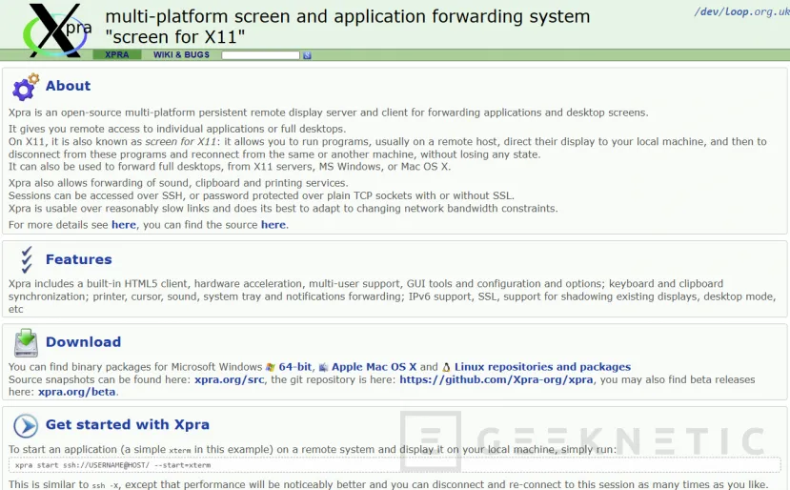Screen dimensions: 790x490
Task: Click the Xpra logo in the header
Action: [x=57, y=29]
